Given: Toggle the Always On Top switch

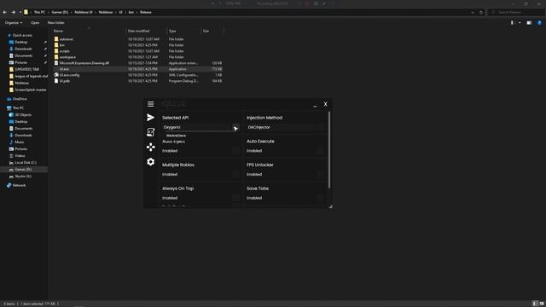Looking at the screenshot, I should (x=235, y=198).
